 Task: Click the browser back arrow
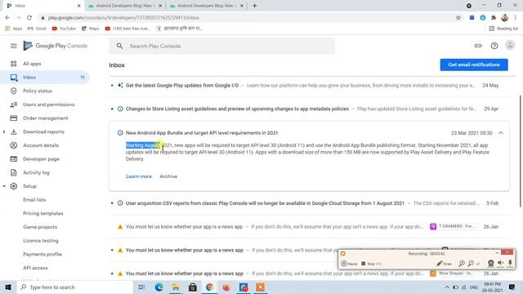pyautogui.click(x=7, y=18)
